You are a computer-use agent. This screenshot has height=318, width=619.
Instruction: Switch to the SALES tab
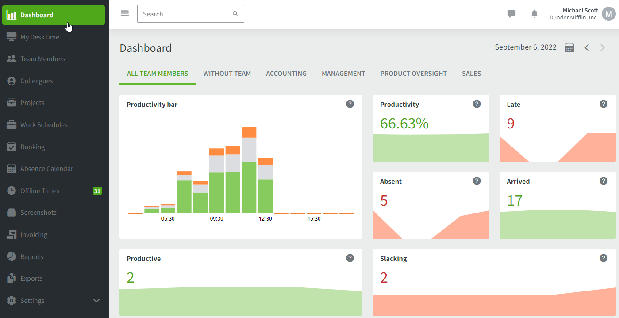coord(471,74)
